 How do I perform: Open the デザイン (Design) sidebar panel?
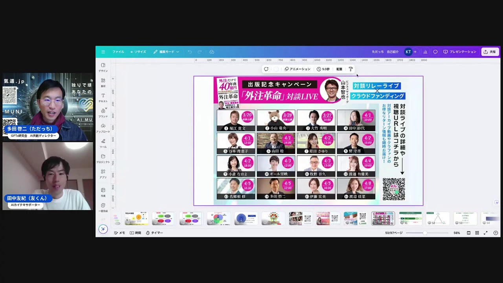[103, 67]
